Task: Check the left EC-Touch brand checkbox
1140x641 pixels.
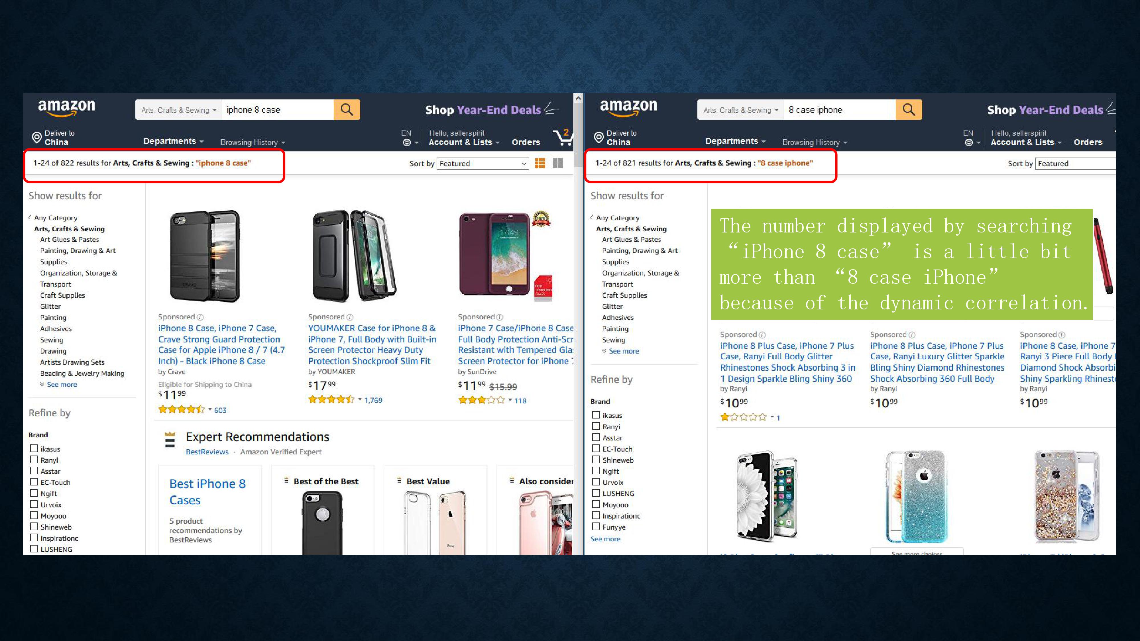Action: (34, 482)
